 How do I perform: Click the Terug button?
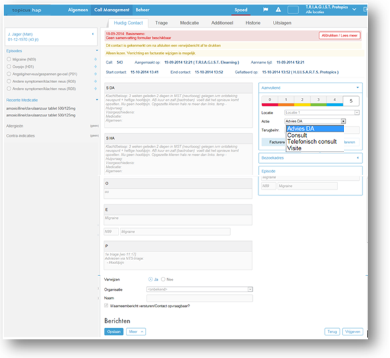pos(332,331)
